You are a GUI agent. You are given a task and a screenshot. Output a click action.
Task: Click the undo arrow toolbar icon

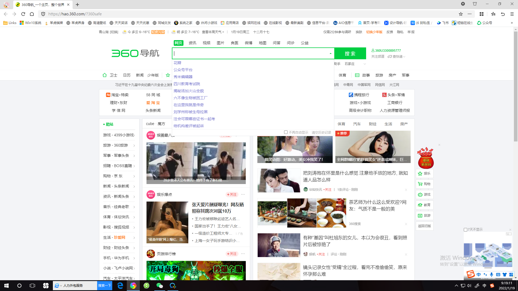click(503, 14)
